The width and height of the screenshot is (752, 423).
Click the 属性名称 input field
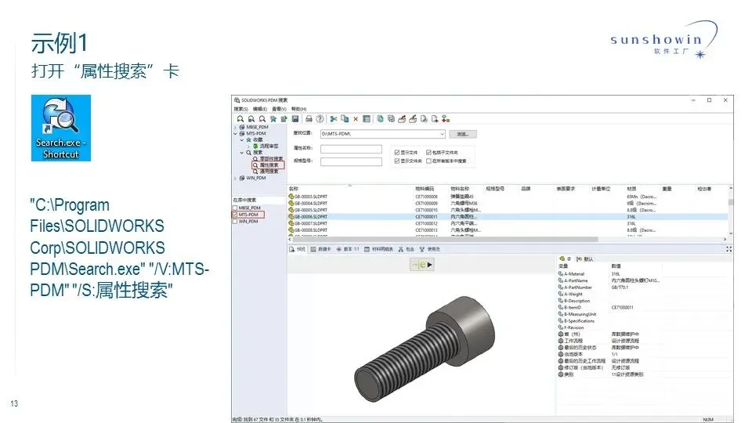click(x=351, y=149)
